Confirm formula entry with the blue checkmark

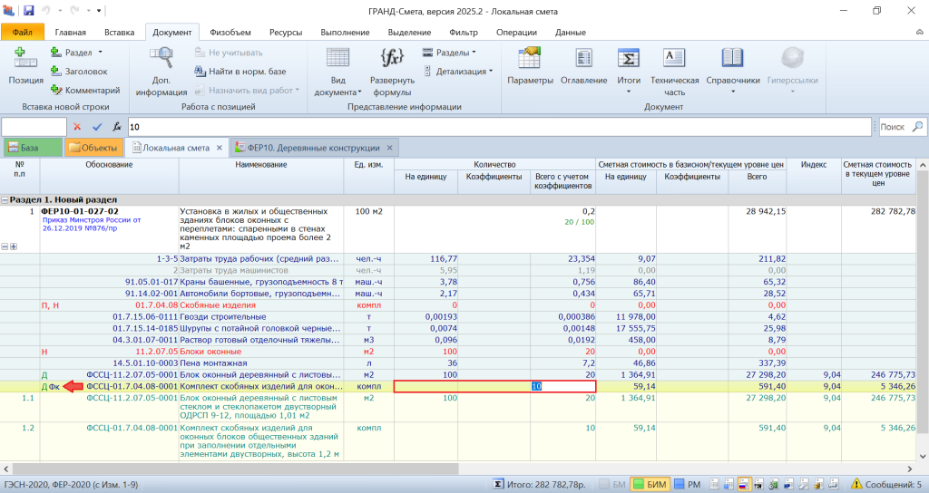click(97, 127)
